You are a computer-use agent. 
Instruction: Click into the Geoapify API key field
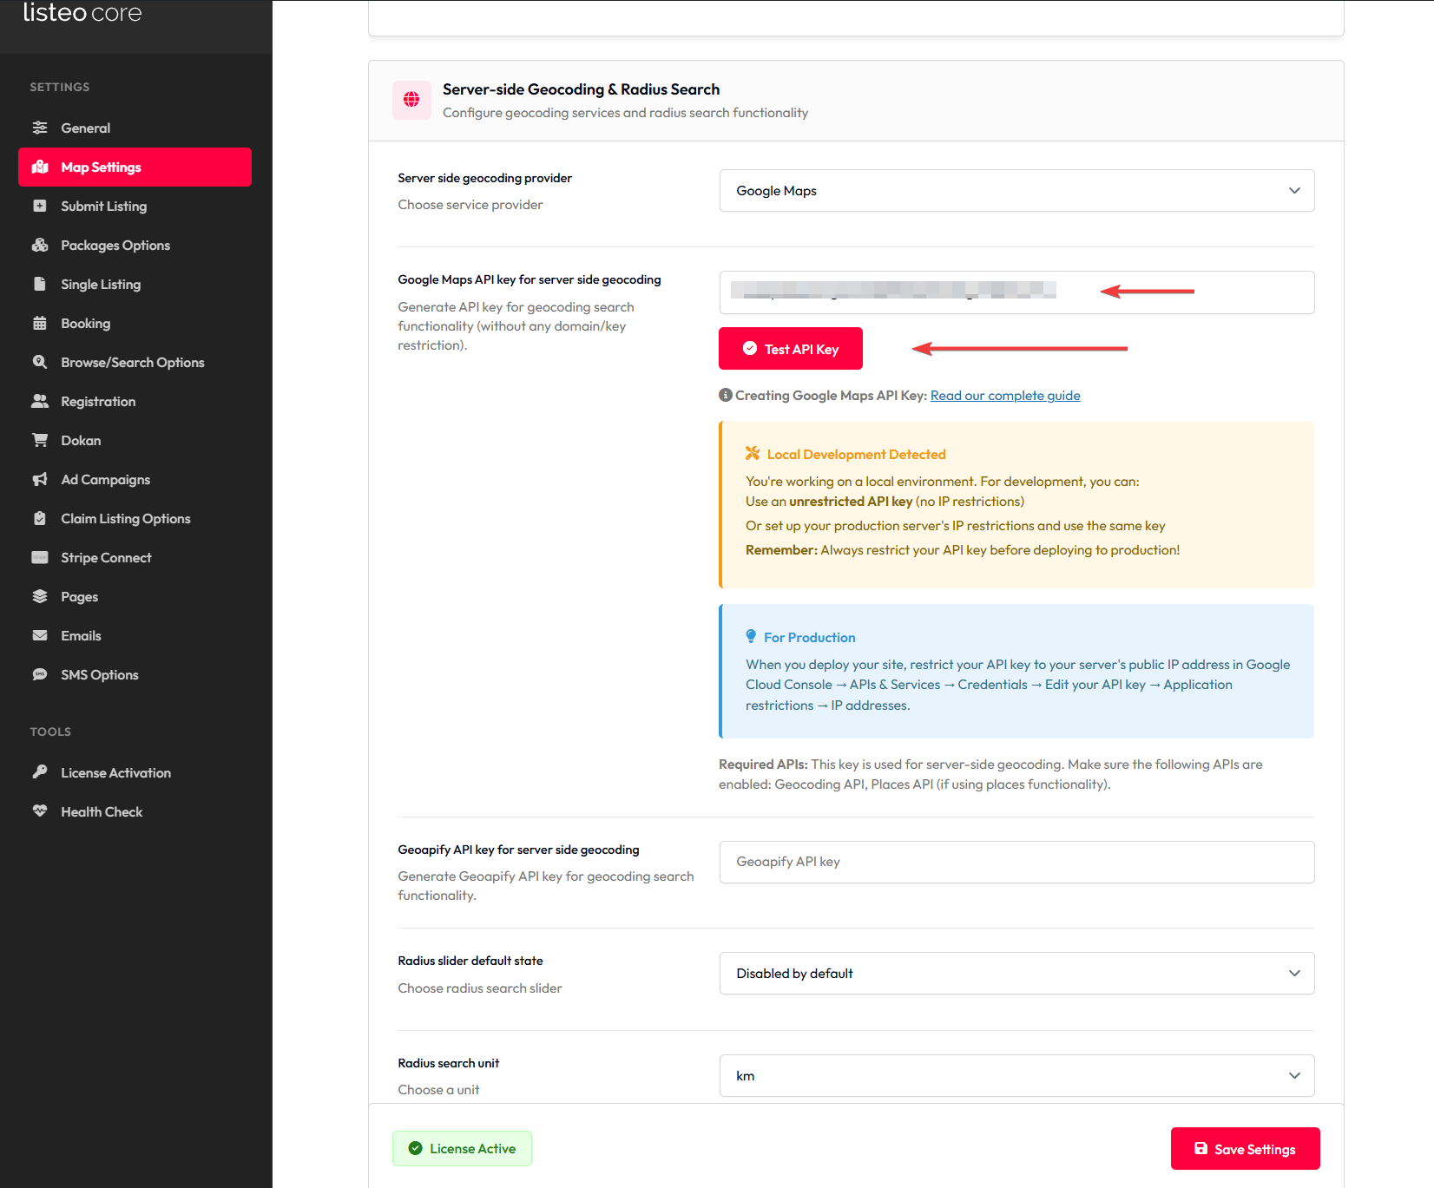click(1016, 862)
